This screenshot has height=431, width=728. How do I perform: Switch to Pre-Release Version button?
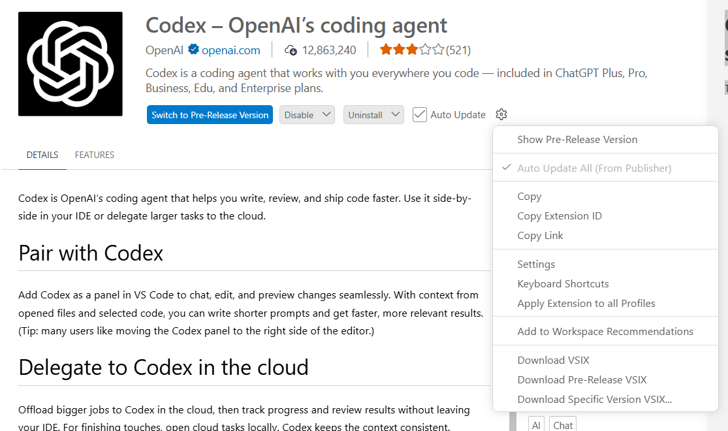coord(210,115)
